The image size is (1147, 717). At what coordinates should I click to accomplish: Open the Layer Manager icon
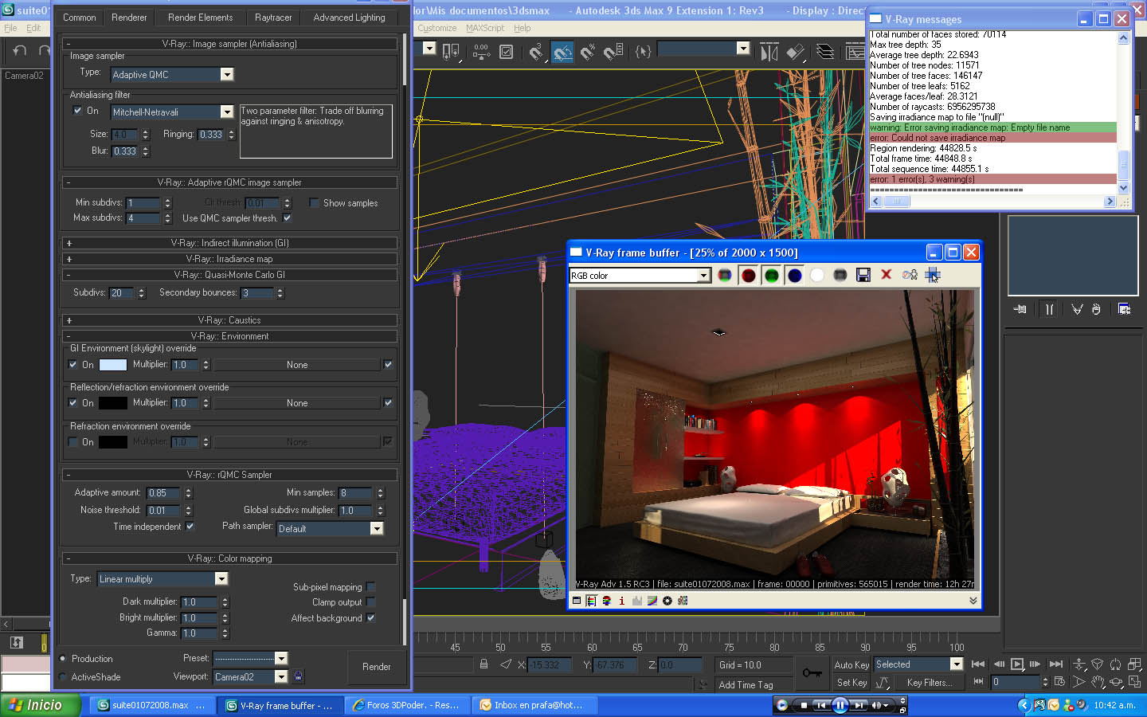(826, 53)
